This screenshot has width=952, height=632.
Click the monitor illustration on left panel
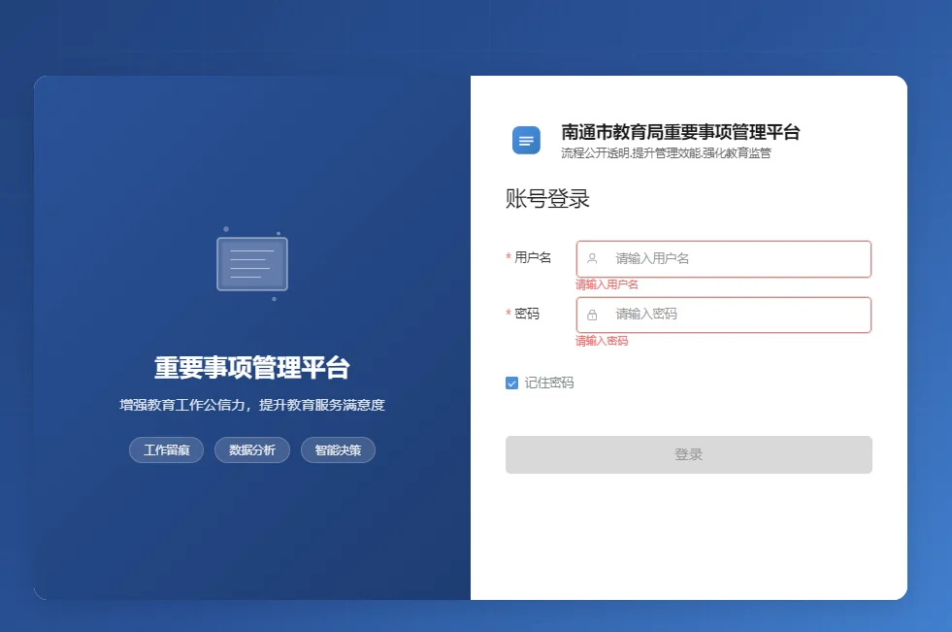[252, 264]
